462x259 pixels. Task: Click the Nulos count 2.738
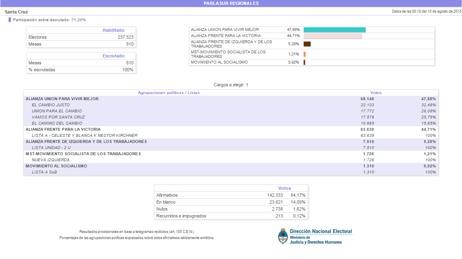(277, 209)
